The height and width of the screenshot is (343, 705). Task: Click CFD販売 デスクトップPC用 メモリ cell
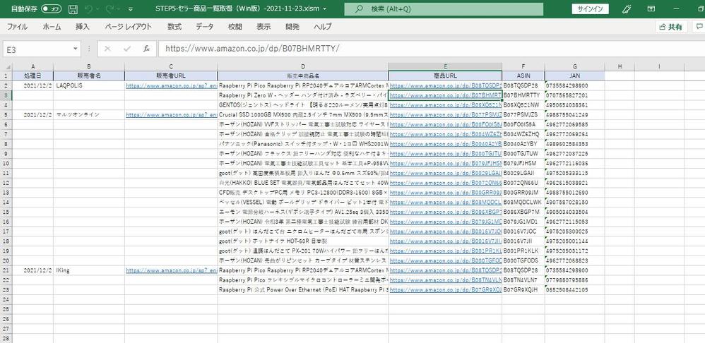point(303,193)
